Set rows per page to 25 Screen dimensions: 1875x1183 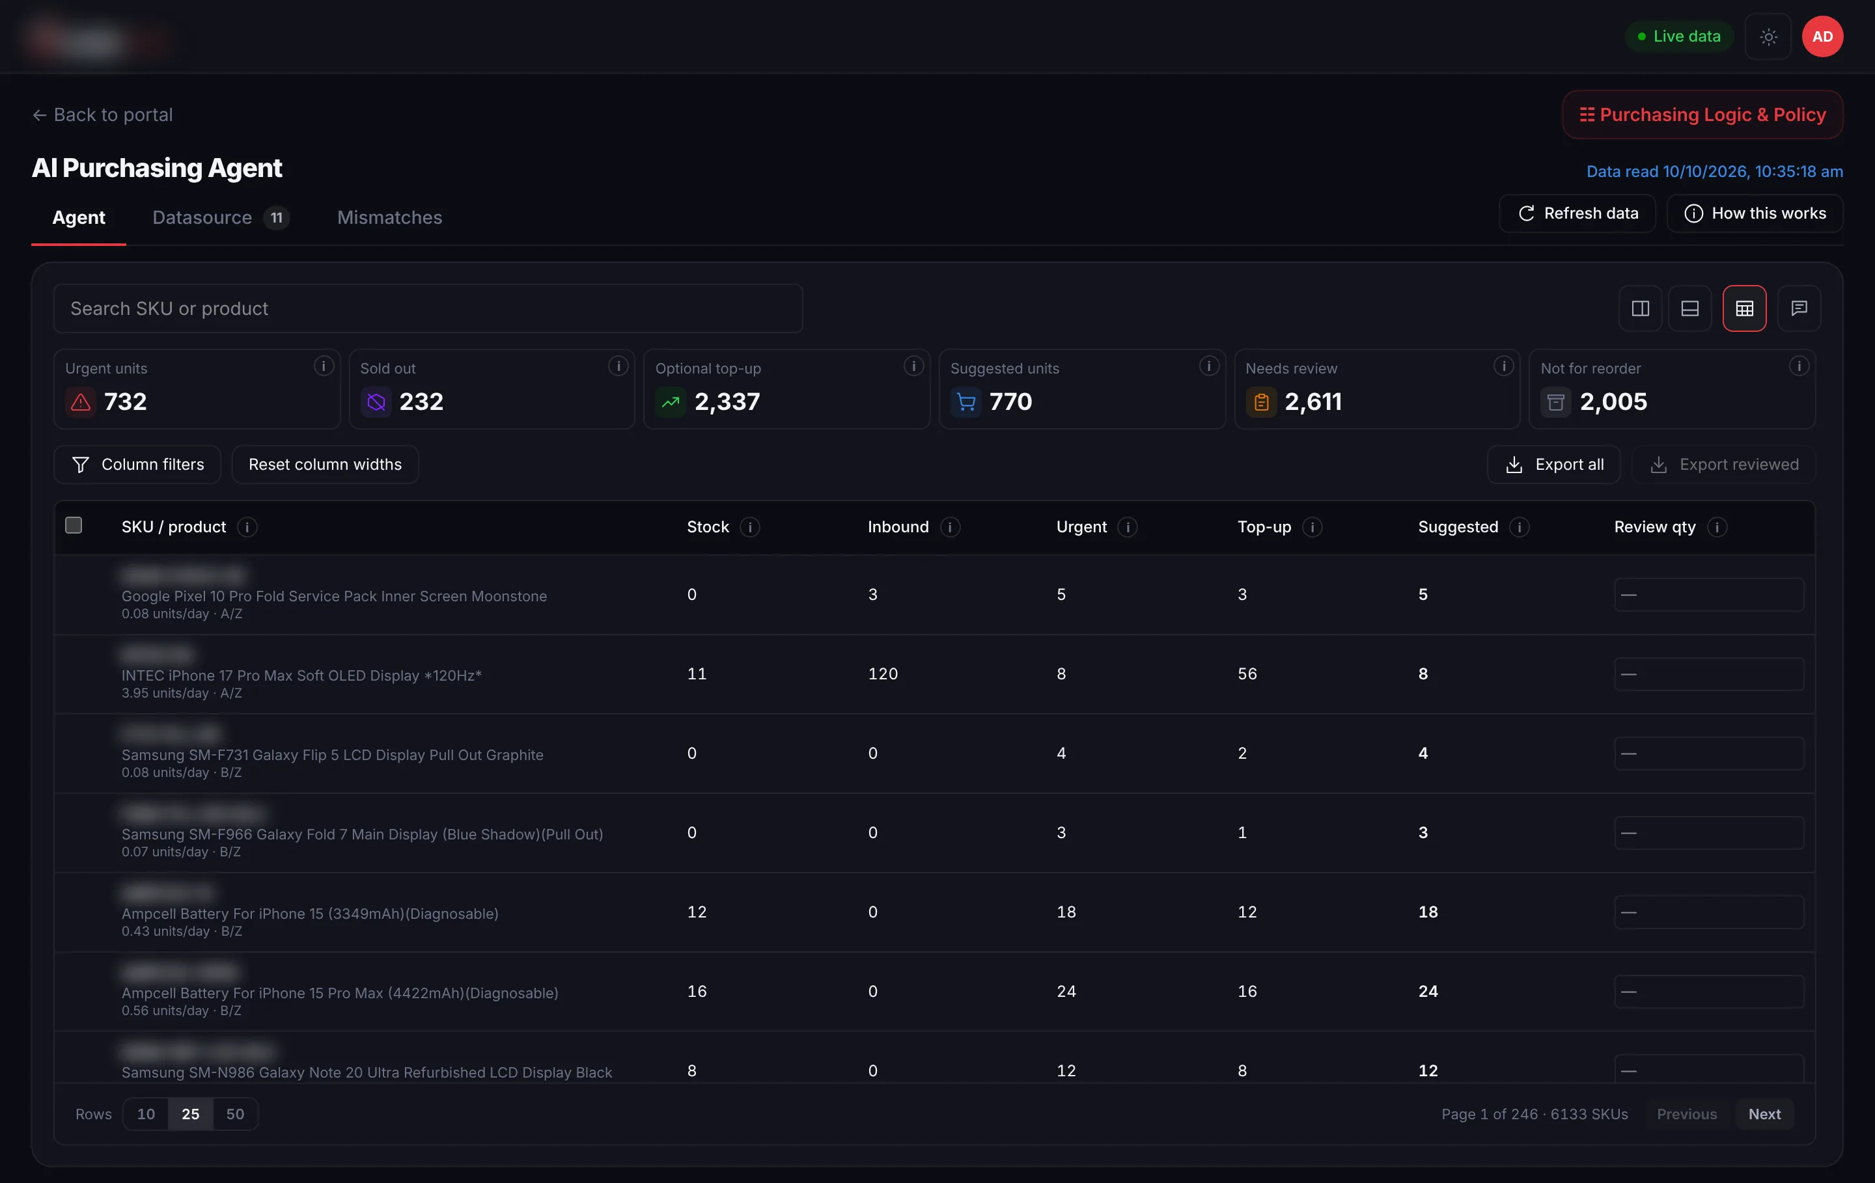[191, 1114]
